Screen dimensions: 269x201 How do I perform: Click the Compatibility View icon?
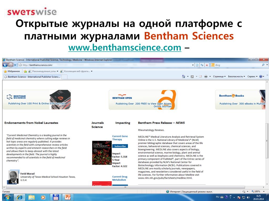coord(197,65)
